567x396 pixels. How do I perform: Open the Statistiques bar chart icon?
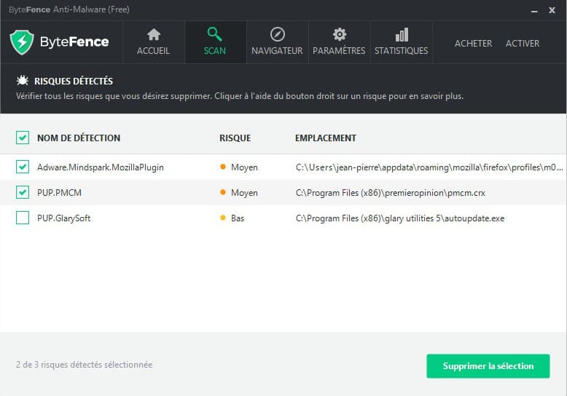pyautogui.click(x=402, y=35)
